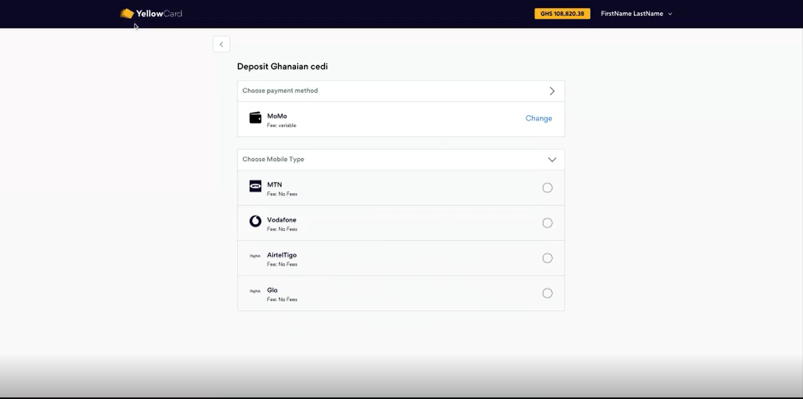Collapse Choose Mobile Type chevron
The width and height of the screenshot is (803, 399).
tap(552, 160)
